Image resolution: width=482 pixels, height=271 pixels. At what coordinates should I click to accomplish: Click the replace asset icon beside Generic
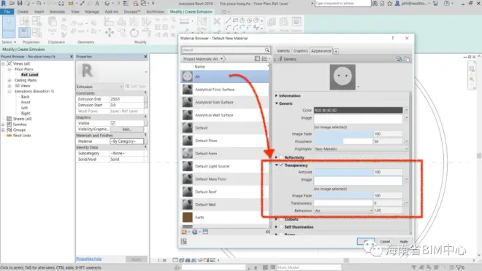399,59
